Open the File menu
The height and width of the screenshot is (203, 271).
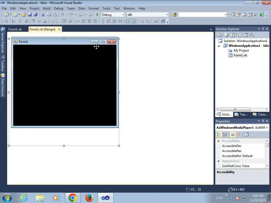(x=4, y=8)
